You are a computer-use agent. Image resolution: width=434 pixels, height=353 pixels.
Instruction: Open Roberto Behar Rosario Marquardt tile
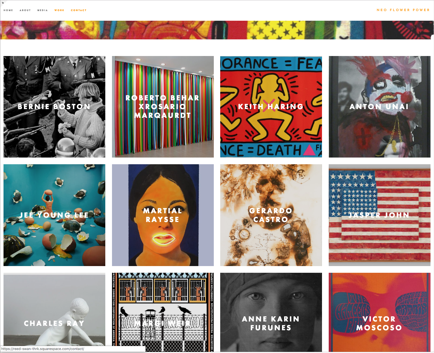163,107
